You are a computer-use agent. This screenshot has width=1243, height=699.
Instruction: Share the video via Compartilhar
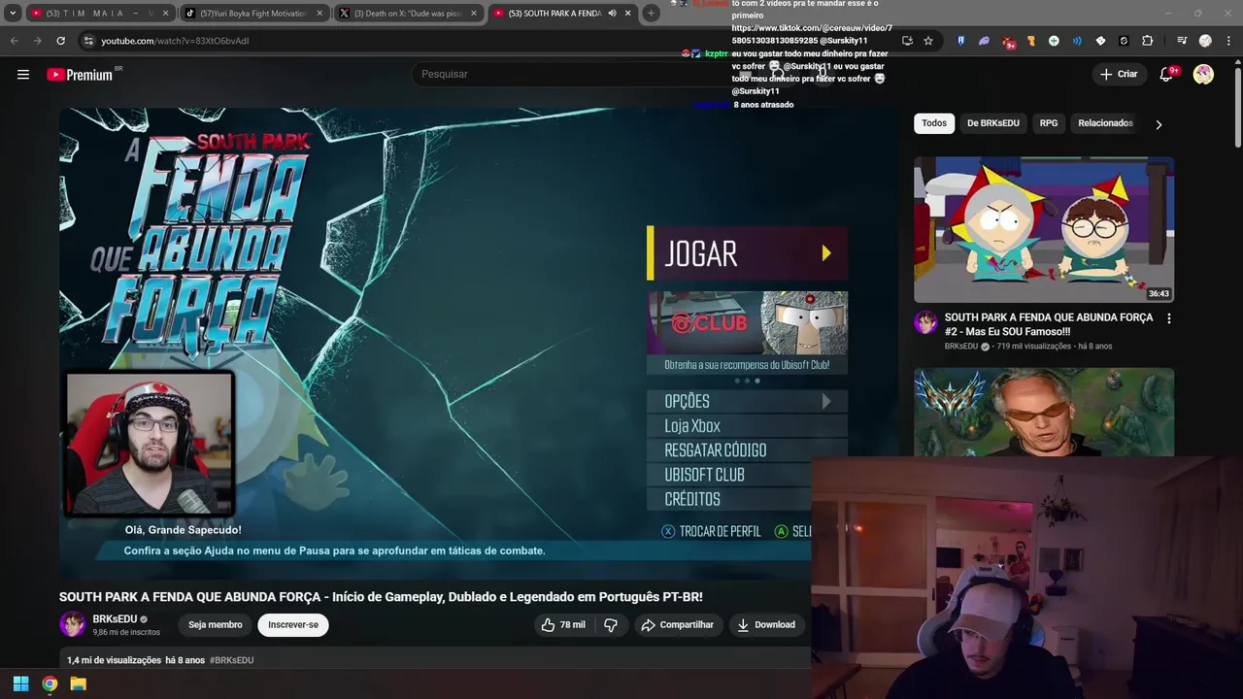pos(677,625)
